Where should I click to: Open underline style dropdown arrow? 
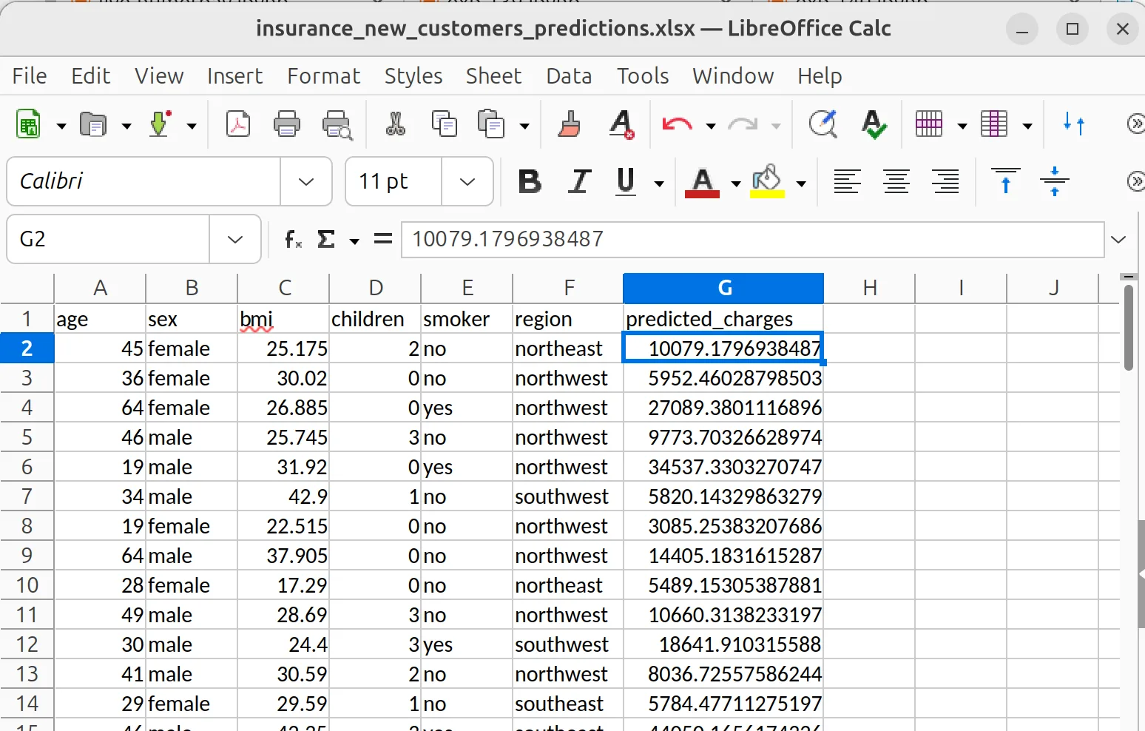[x=659, y=183]
